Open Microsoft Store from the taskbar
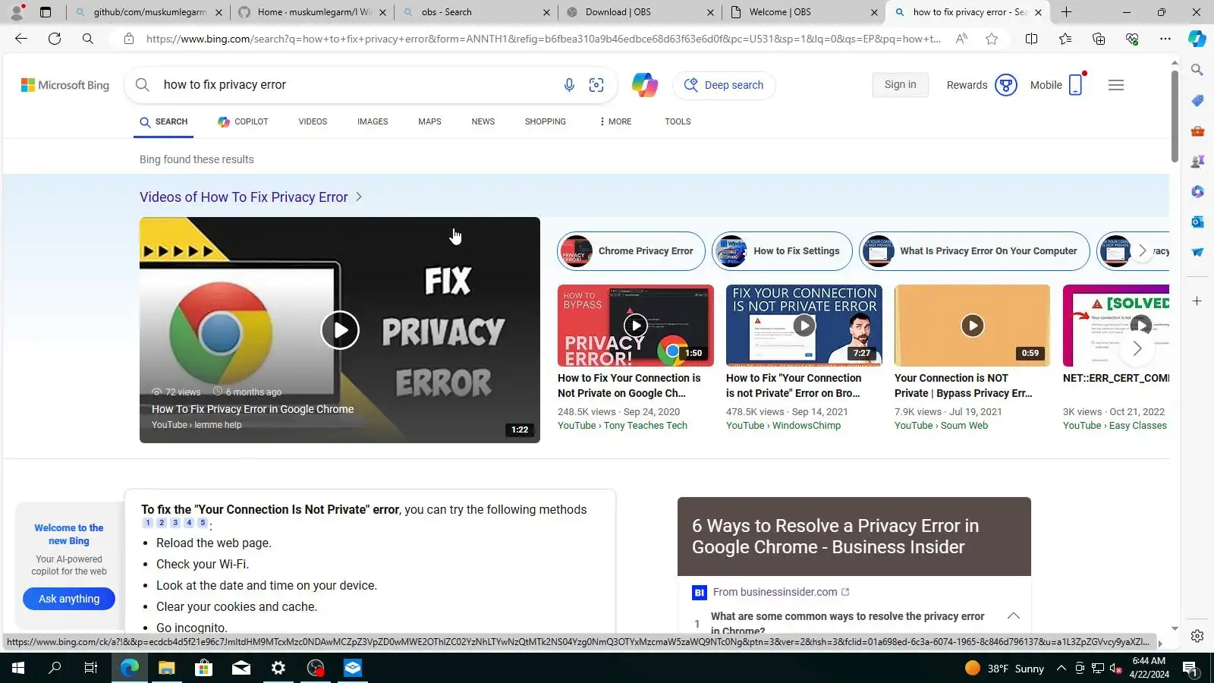1214x683 pixels. [203, 668]
